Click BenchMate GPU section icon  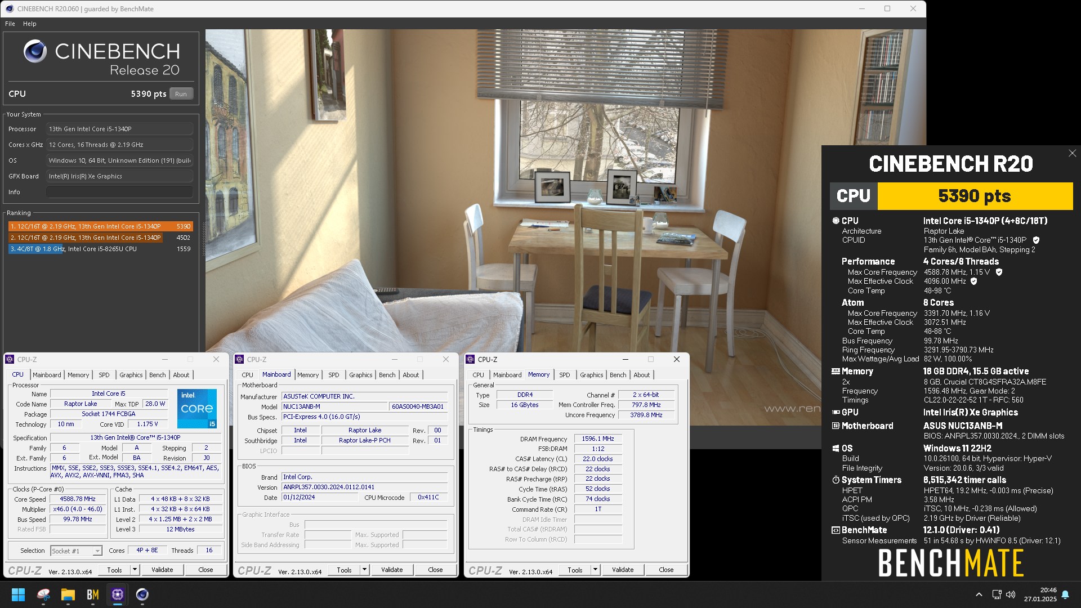click(836, 412)
